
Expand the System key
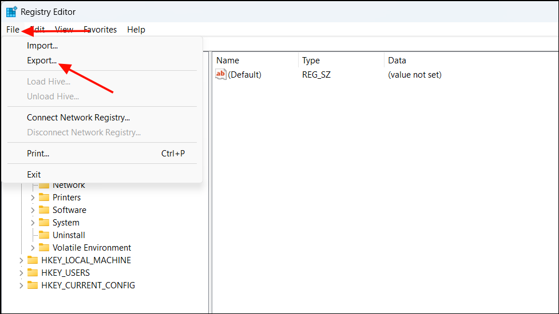(33, 223)
